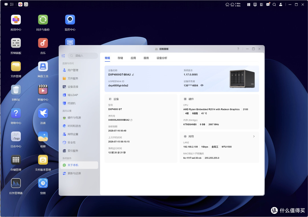Open 网络设置 network settings in sidebar
The width and height of the screenshot is (308, 217).
[x=79, y=134]
